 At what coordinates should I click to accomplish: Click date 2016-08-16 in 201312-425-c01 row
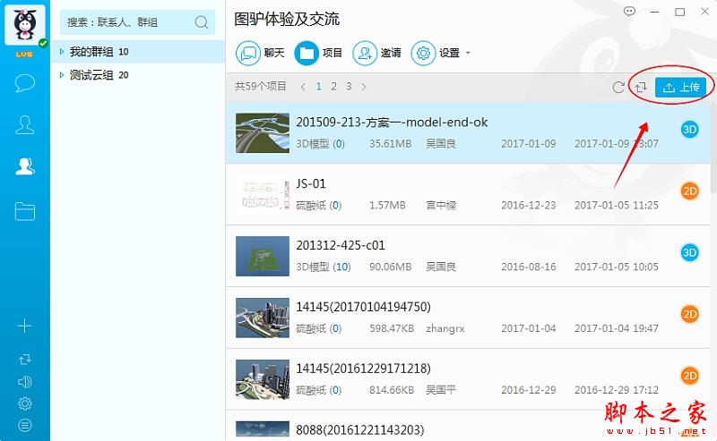click(529, 267)
